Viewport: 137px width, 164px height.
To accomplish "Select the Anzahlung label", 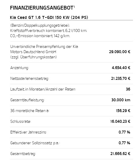I will 19,68.
